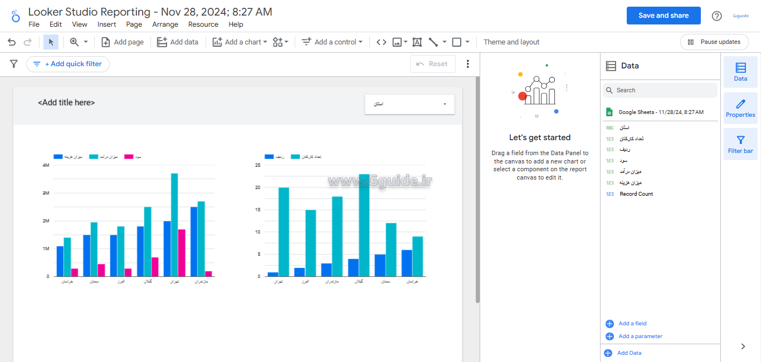Click the undo arrow in the toolbar
The height and width of the screenshot is (362, 761).
click(12, 42)
